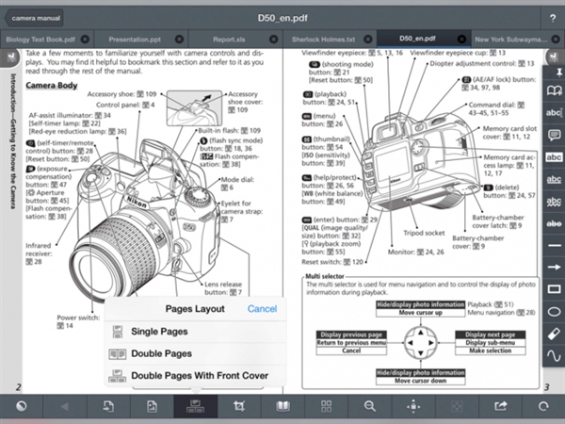
Task: Open the bookmarks tool in right sidebar
Action: (555, 91)
